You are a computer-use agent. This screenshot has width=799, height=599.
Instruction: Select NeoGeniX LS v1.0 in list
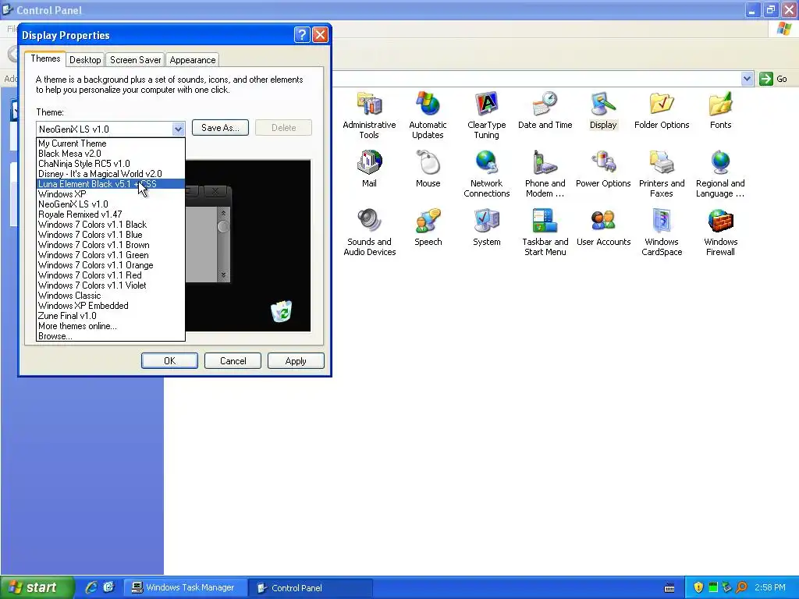tap(111, 204)
